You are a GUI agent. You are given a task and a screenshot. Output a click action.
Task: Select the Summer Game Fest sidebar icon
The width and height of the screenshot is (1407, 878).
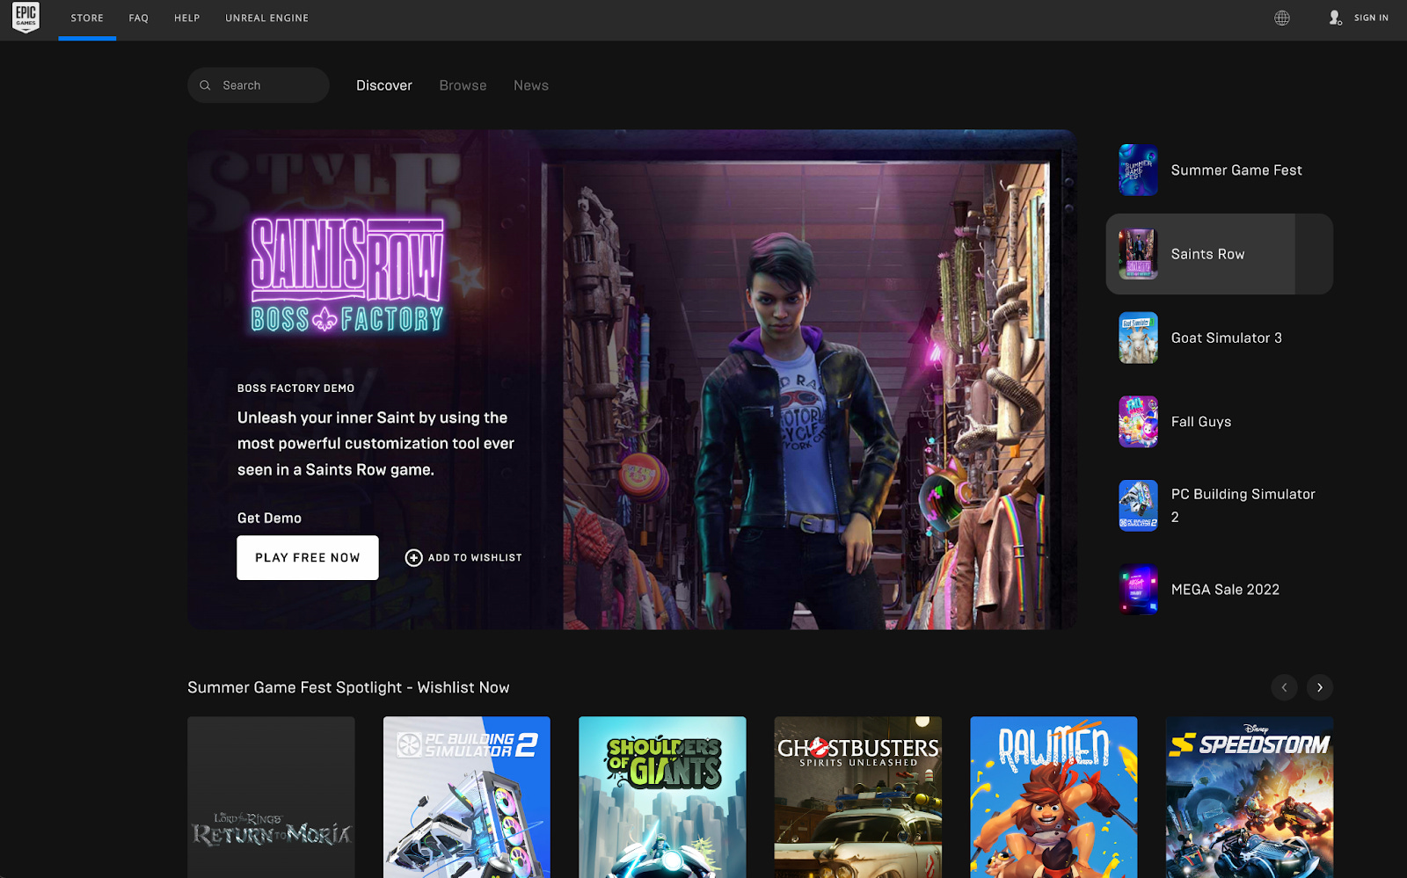1137,170
